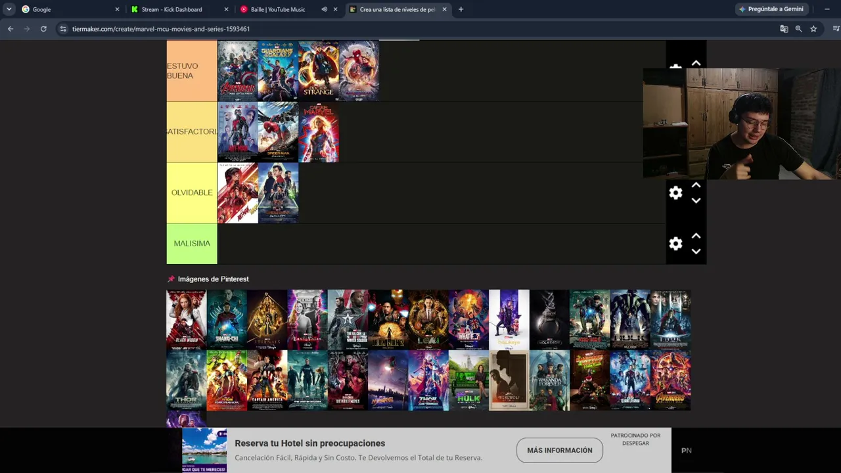The width and height of the screenshot is (841, 473).
Task: Click the Imágenes de Pinterest heading
Action: [214, 279]
